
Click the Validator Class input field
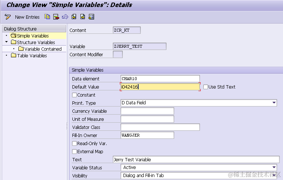(160, 127)
